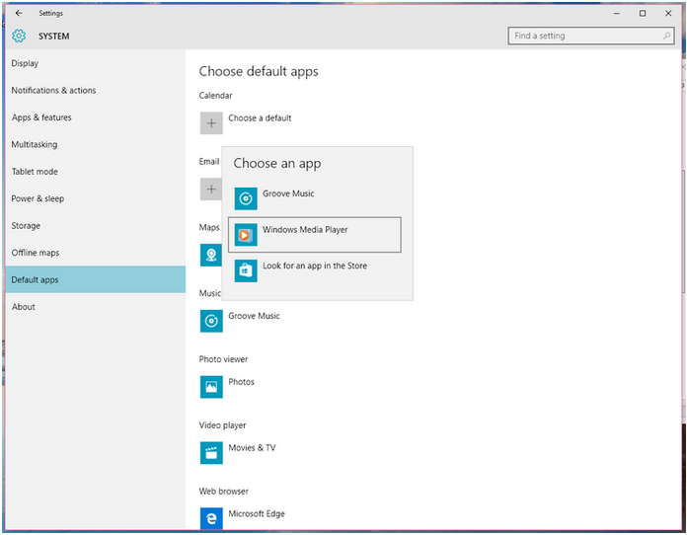This screenshot has height=535, width=687.
Task: Click the Settings gear icon
Action: pyautogui.click(x=19, y=36)
